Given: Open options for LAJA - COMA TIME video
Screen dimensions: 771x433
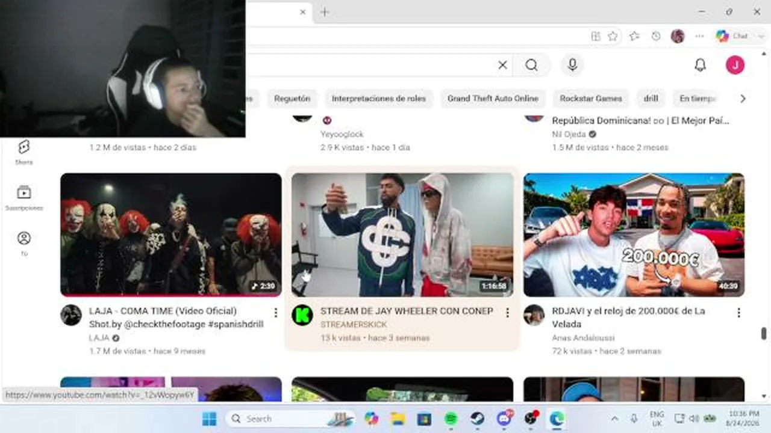Looking at the screenshot, I should tap(276, 313).
